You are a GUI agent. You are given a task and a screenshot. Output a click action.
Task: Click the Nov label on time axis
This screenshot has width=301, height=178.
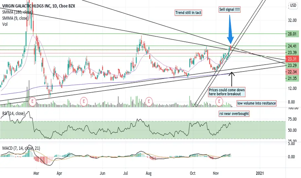(x=216, y=173)
